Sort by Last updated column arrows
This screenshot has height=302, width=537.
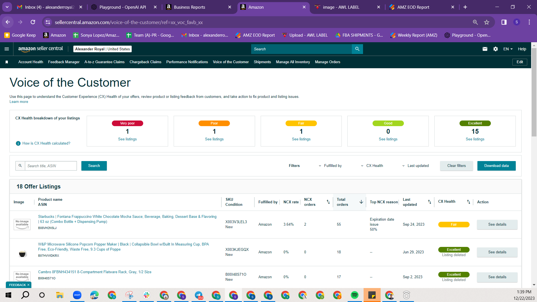tap(430, 202)
